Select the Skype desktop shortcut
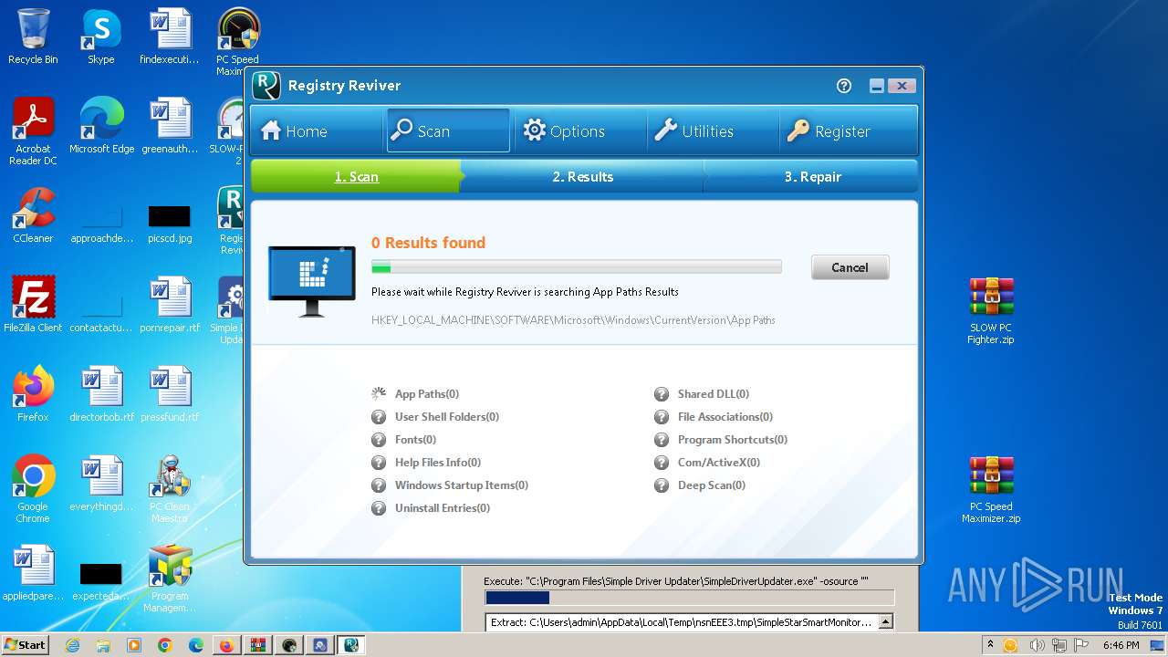Image resolution: width=1168 pixels, height=657 pixels. click(101, 36)
